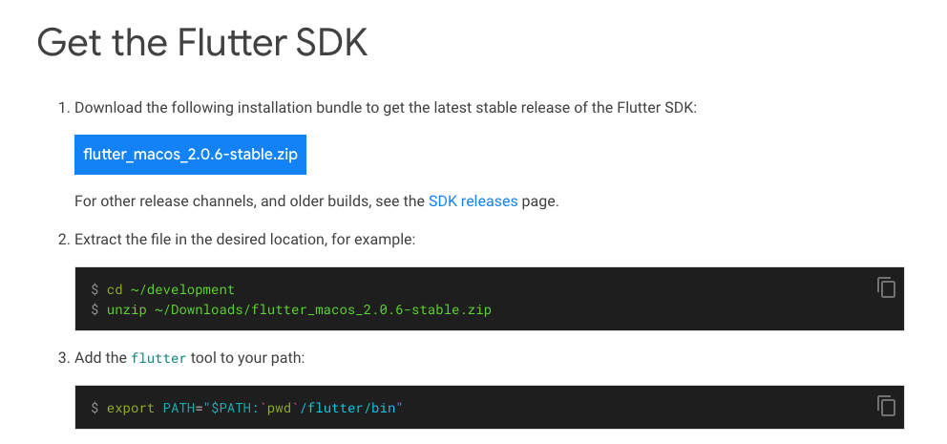The image size is (947, 444).
Task: Open the SDK releases page link
Action: point(473,201)
